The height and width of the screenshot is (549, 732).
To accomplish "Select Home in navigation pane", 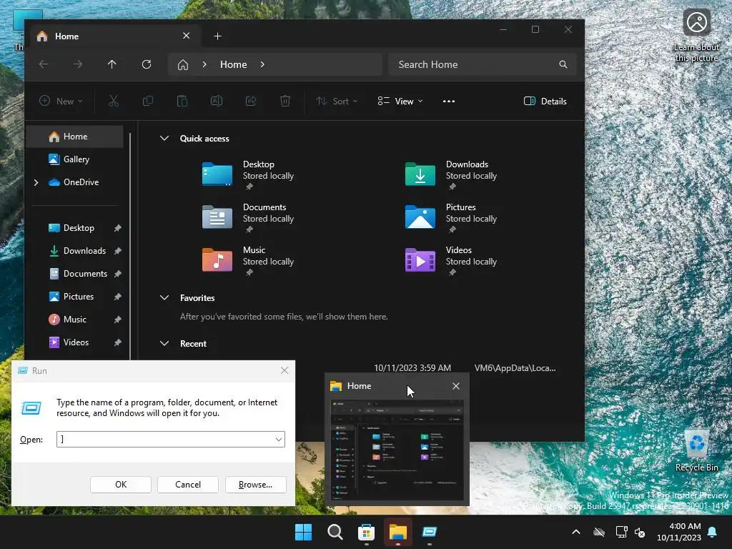I will [x=74, y=137].
